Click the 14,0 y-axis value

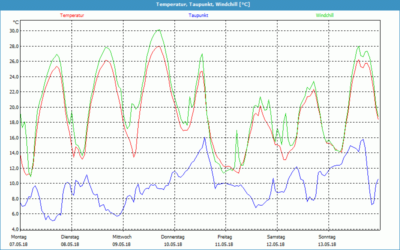point(14,153)
